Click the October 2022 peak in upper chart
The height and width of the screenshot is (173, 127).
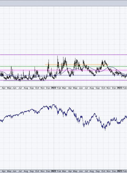coord(105,61)
